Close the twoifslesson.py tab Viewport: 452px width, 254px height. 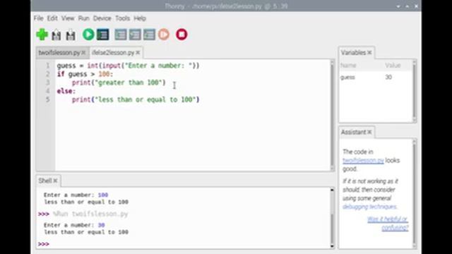pyautogui.click(x=83, y=53)
